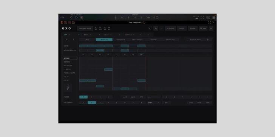Viewport: 275px width, 137px height.
Task: Click the Duplicate Track button
Action: click(x=195, y=40)
